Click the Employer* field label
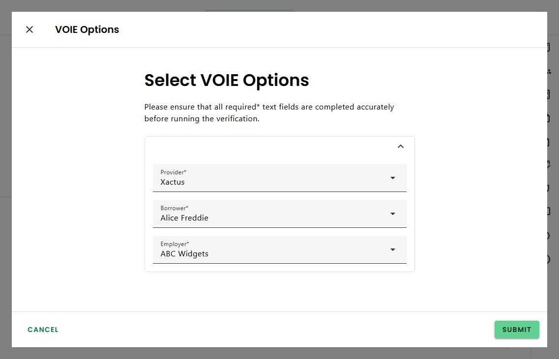The height and width of the screenshot is (359, 559). click(x=175, y=244)
